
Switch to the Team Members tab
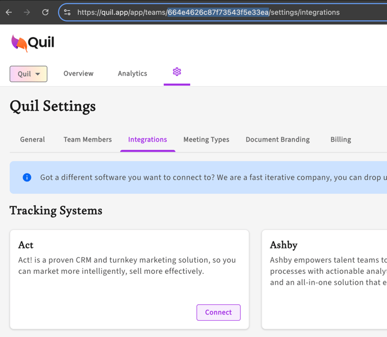tap(88, 139)
